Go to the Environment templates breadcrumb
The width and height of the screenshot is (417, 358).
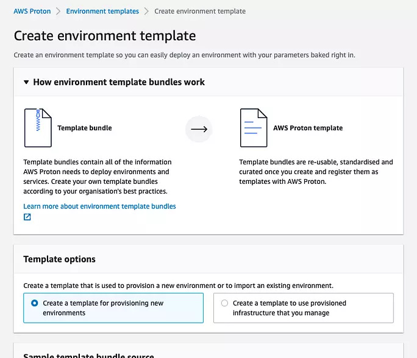point(102,11)
